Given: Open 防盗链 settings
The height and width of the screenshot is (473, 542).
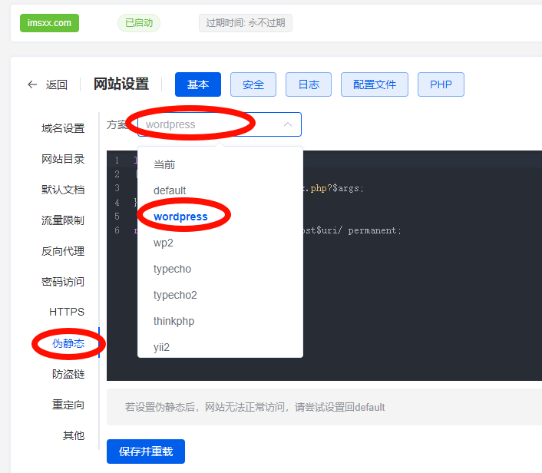Looking at the screenshot, I should click(68, 374).
